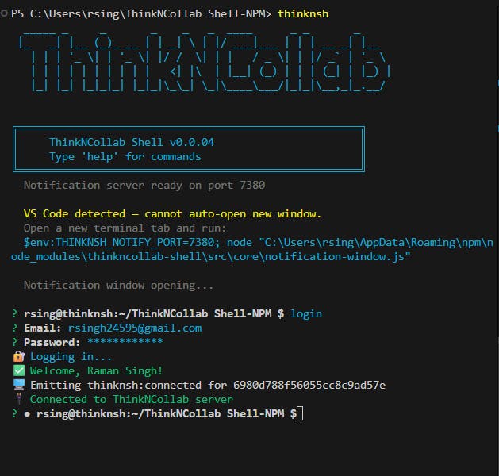The height and width of the screenshot is (476, 499).
Task: Click "Type 'help' for commands" text
Action: click(125, 156)
